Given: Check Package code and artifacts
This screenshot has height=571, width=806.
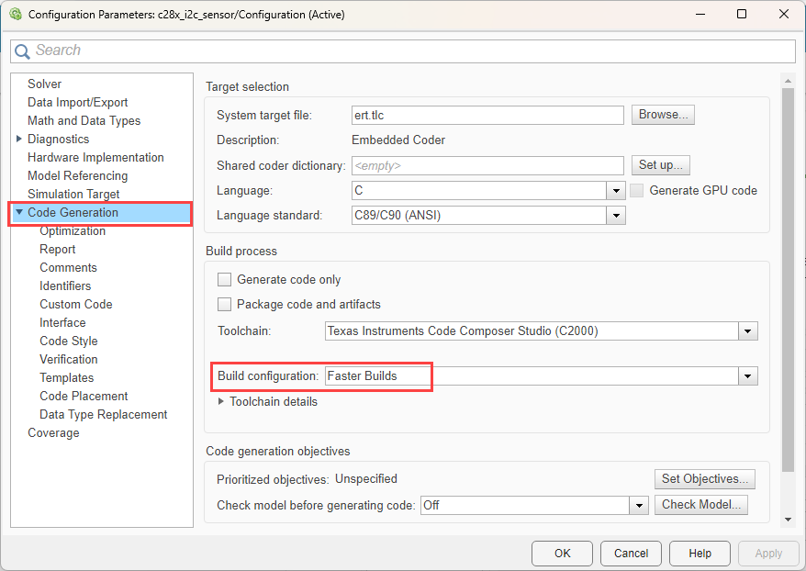Looking at the screenshot, I should 224,304.
